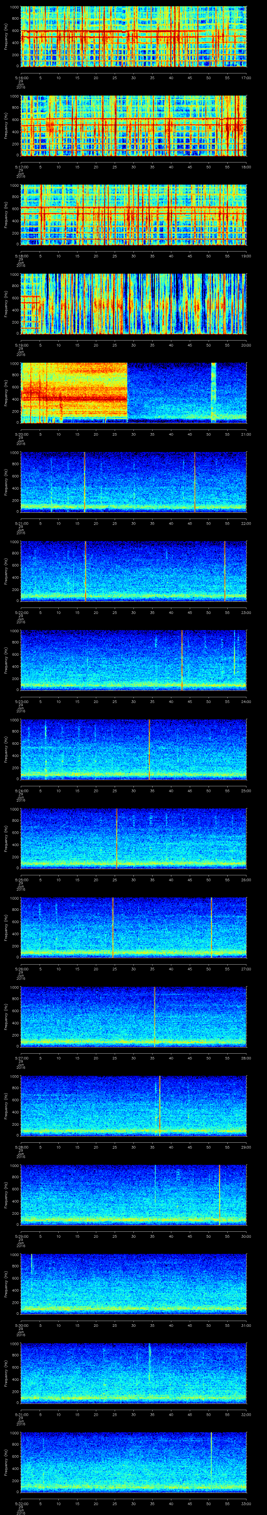Click the '24:00' end time label
This screenshot has height=1515, width=267.
(x=246, y=702)
